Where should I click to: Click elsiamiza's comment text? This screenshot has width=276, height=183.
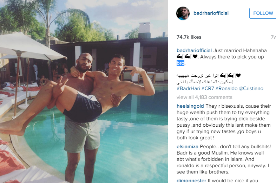[x=224, y=159]
